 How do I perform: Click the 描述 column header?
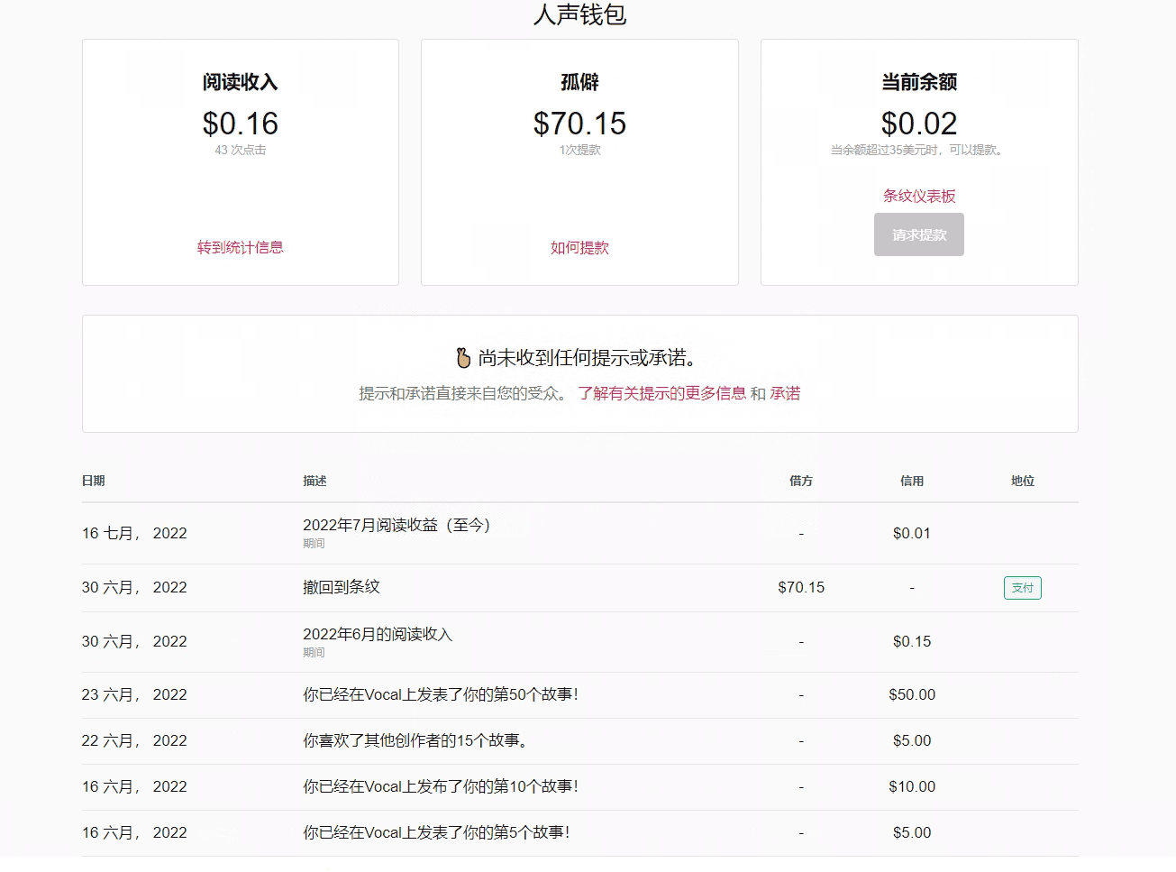click(314, 481)
